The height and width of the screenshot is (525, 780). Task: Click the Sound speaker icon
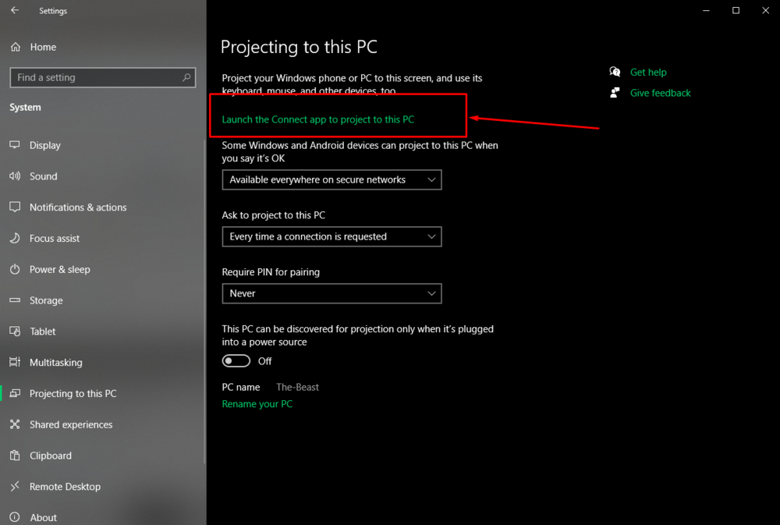[x=15, y=176]
